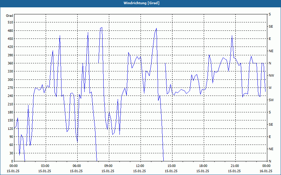Screen dimensions: 281x175
Task: Click the E compass label level with 450
Action: tap(270, 39)
